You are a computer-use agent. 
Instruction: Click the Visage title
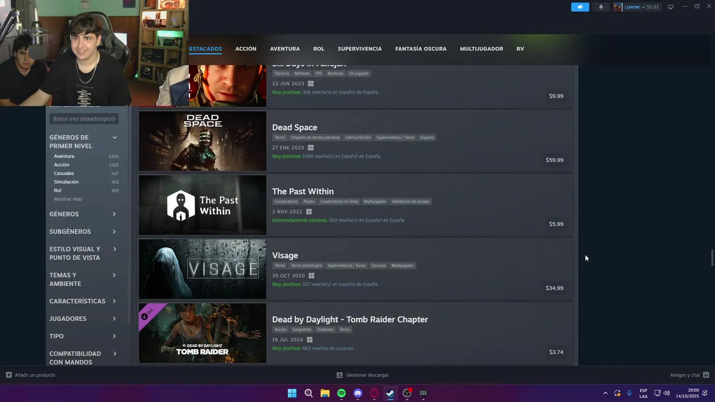click(x=285, y=256)
